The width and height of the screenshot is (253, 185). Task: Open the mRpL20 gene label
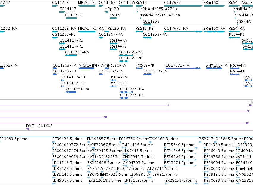point(111,9)
